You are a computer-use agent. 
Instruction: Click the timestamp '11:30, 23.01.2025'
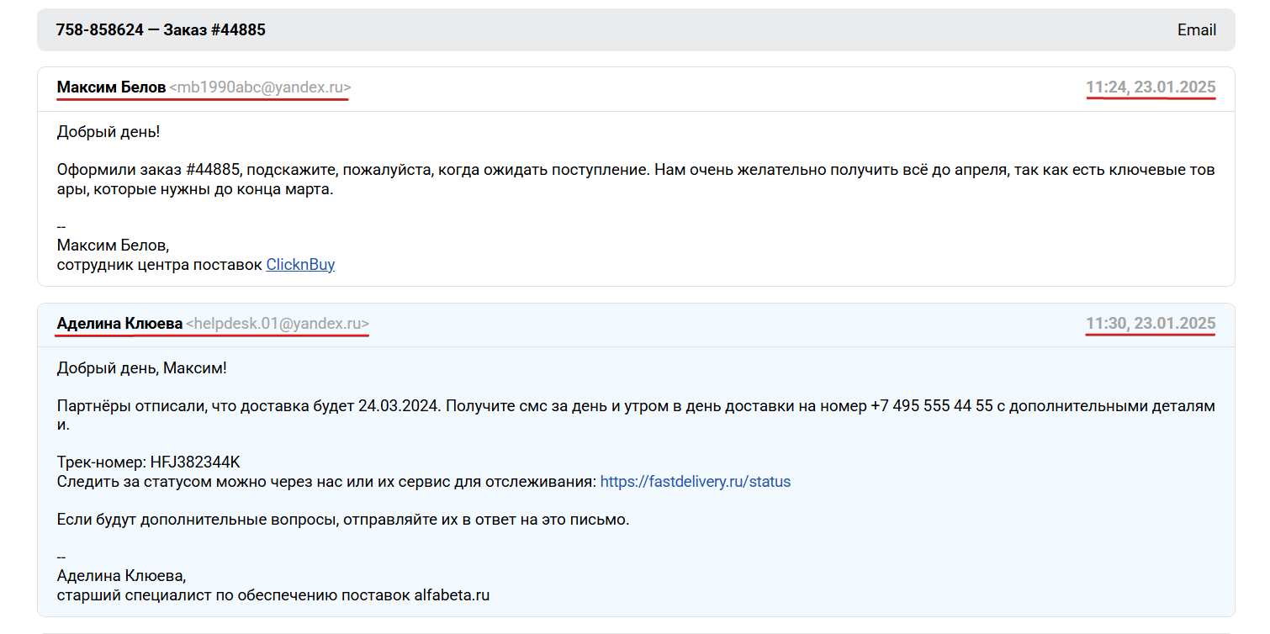(x=1151, y=324)
